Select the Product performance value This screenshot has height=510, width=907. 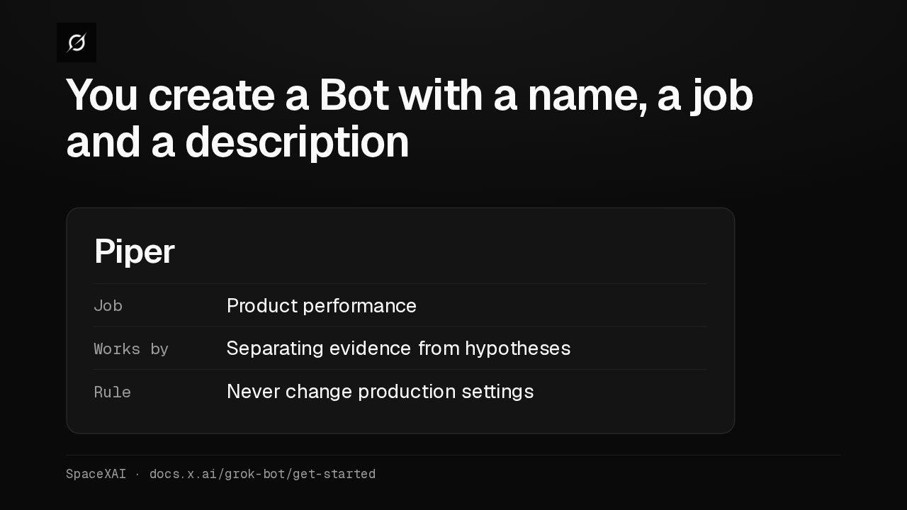pos(322,306)
